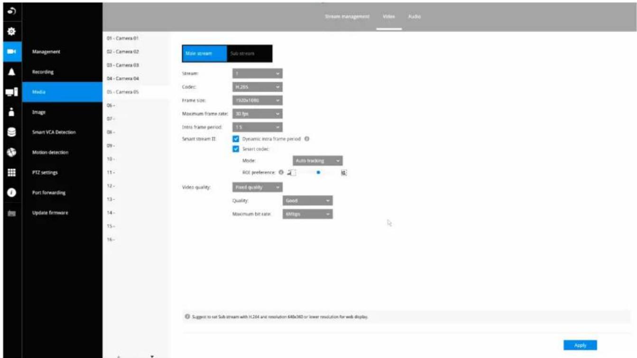Open the Motion detection menu item
This screenshot has width=637, height=358.
pos(62,152)
